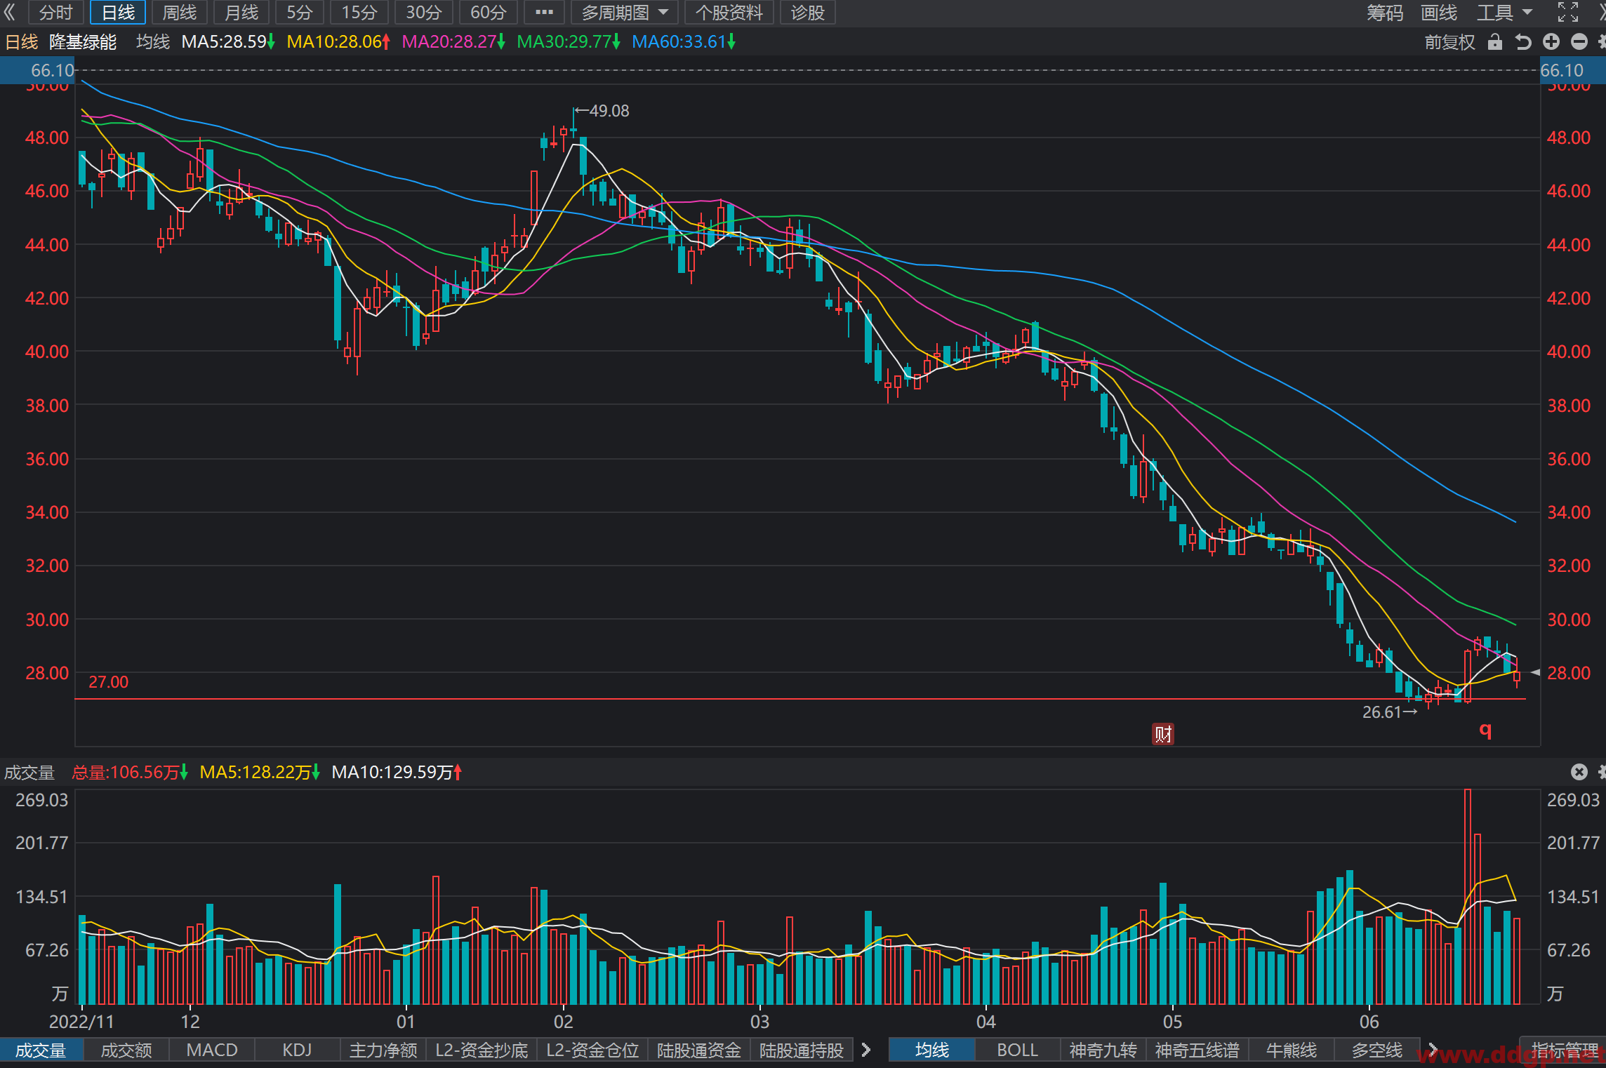Open 指标管理 indicator manager
Image resolution: width=1606 pixels, height=1068 pixels.
pos(1565,1050)
